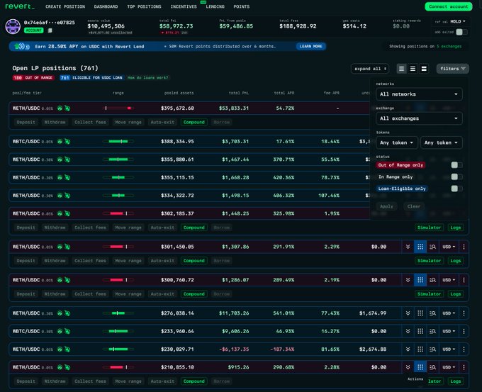Select the compact list view icon
The image size is (482, 392).
pyautogui.click(x=401, y=69)
